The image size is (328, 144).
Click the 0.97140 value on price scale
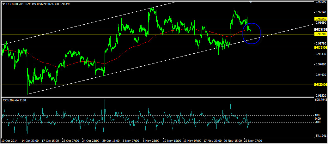tap(321, 13)
